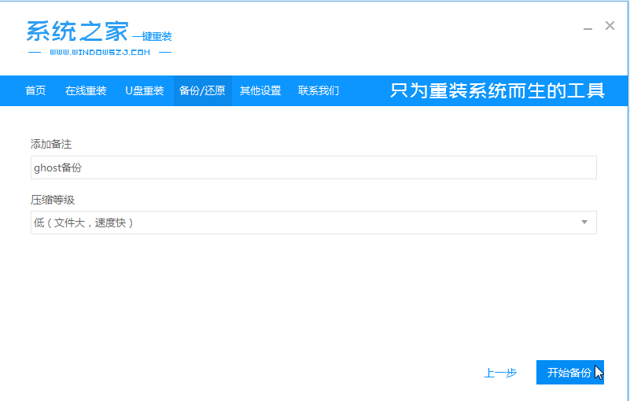Viewport: 630px width, 401px height.
Task: Select the 低（文件大，速度快）option text
Action: click(83, 223)
